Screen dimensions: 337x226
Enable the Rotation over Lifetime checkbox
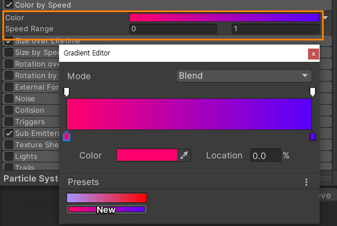(x=9, y=64)
